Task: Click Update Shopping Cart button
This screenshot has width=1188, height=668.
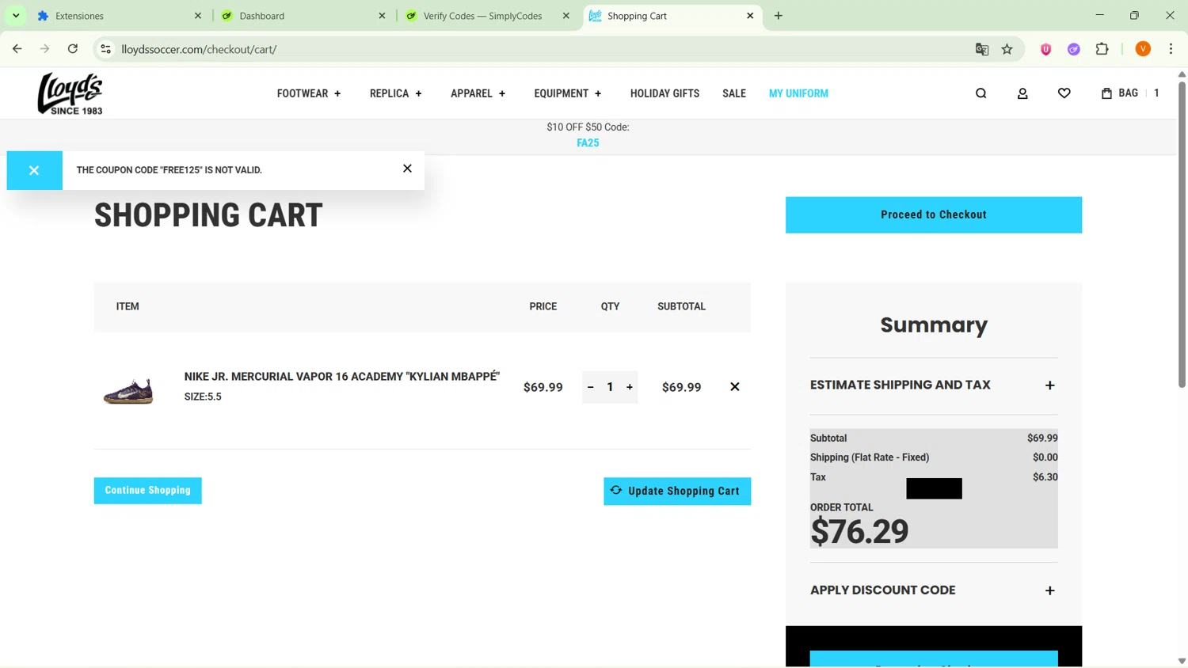Action: (x=677, y=492)
